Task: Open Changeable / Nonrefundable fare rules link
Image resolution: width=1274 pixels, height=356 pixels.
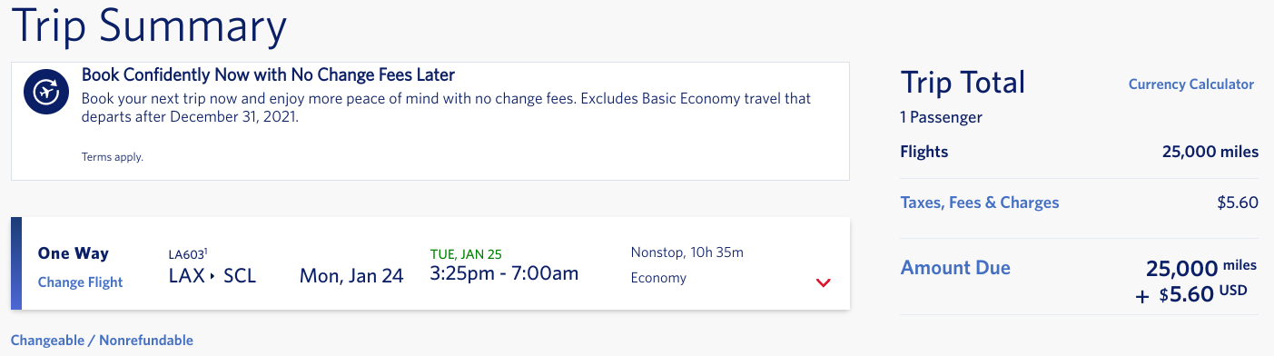Action: coord(102,341)
